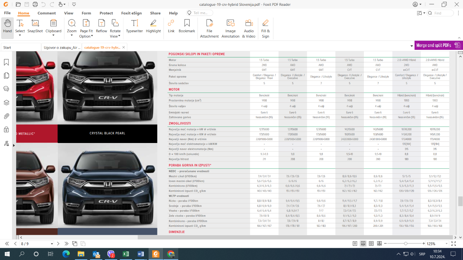Toggle facing pages view mode
The image size is (463, 260).
(371, 244)
